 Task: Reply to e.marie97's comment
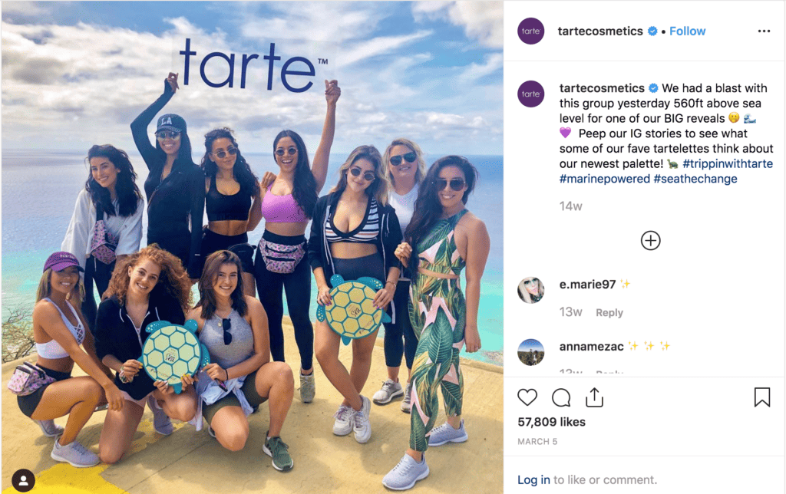tap(609, 312)
